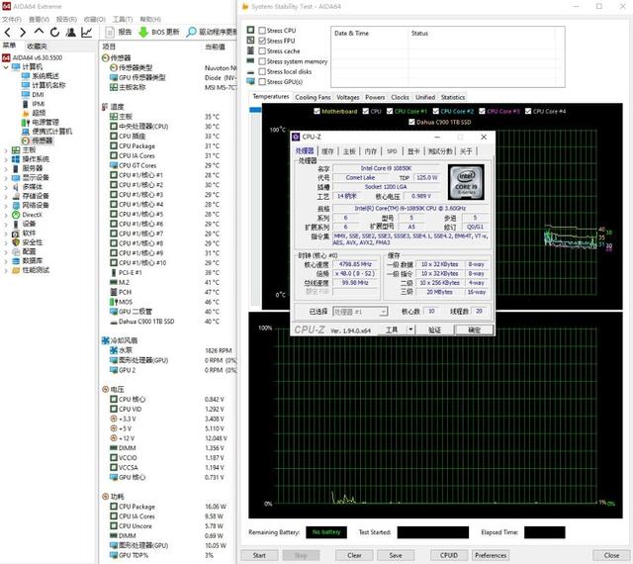Image resolution: width=633 pixels, height=564 pixels.
Task: Switch to the 收藏夹 favorites tab
Action: point(38,47)
